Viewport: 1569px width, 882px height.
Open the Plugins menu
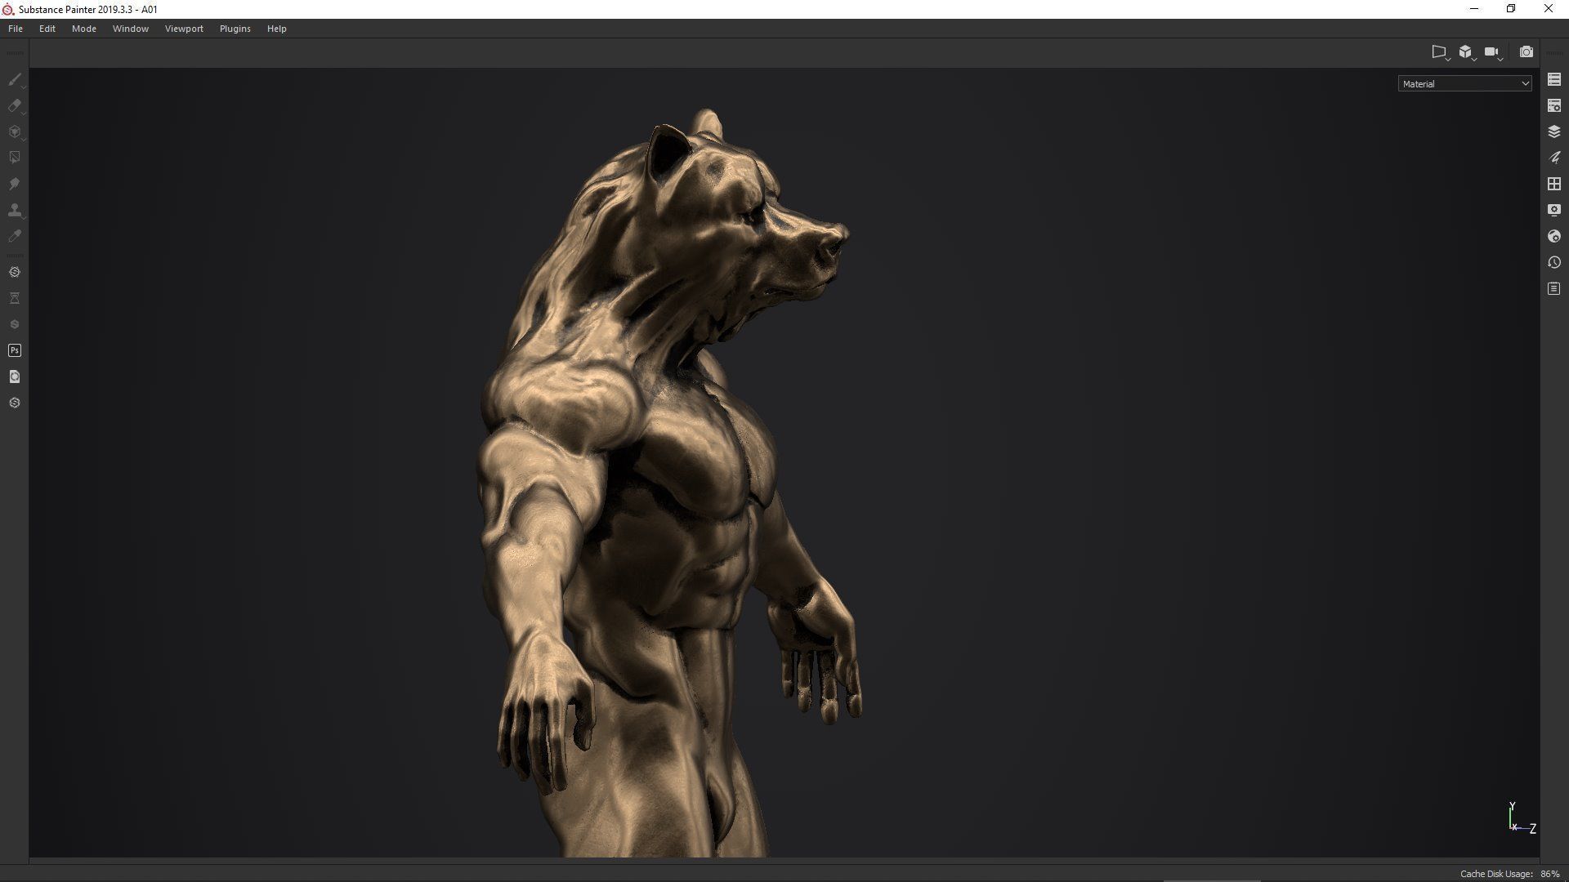[235, 29]
